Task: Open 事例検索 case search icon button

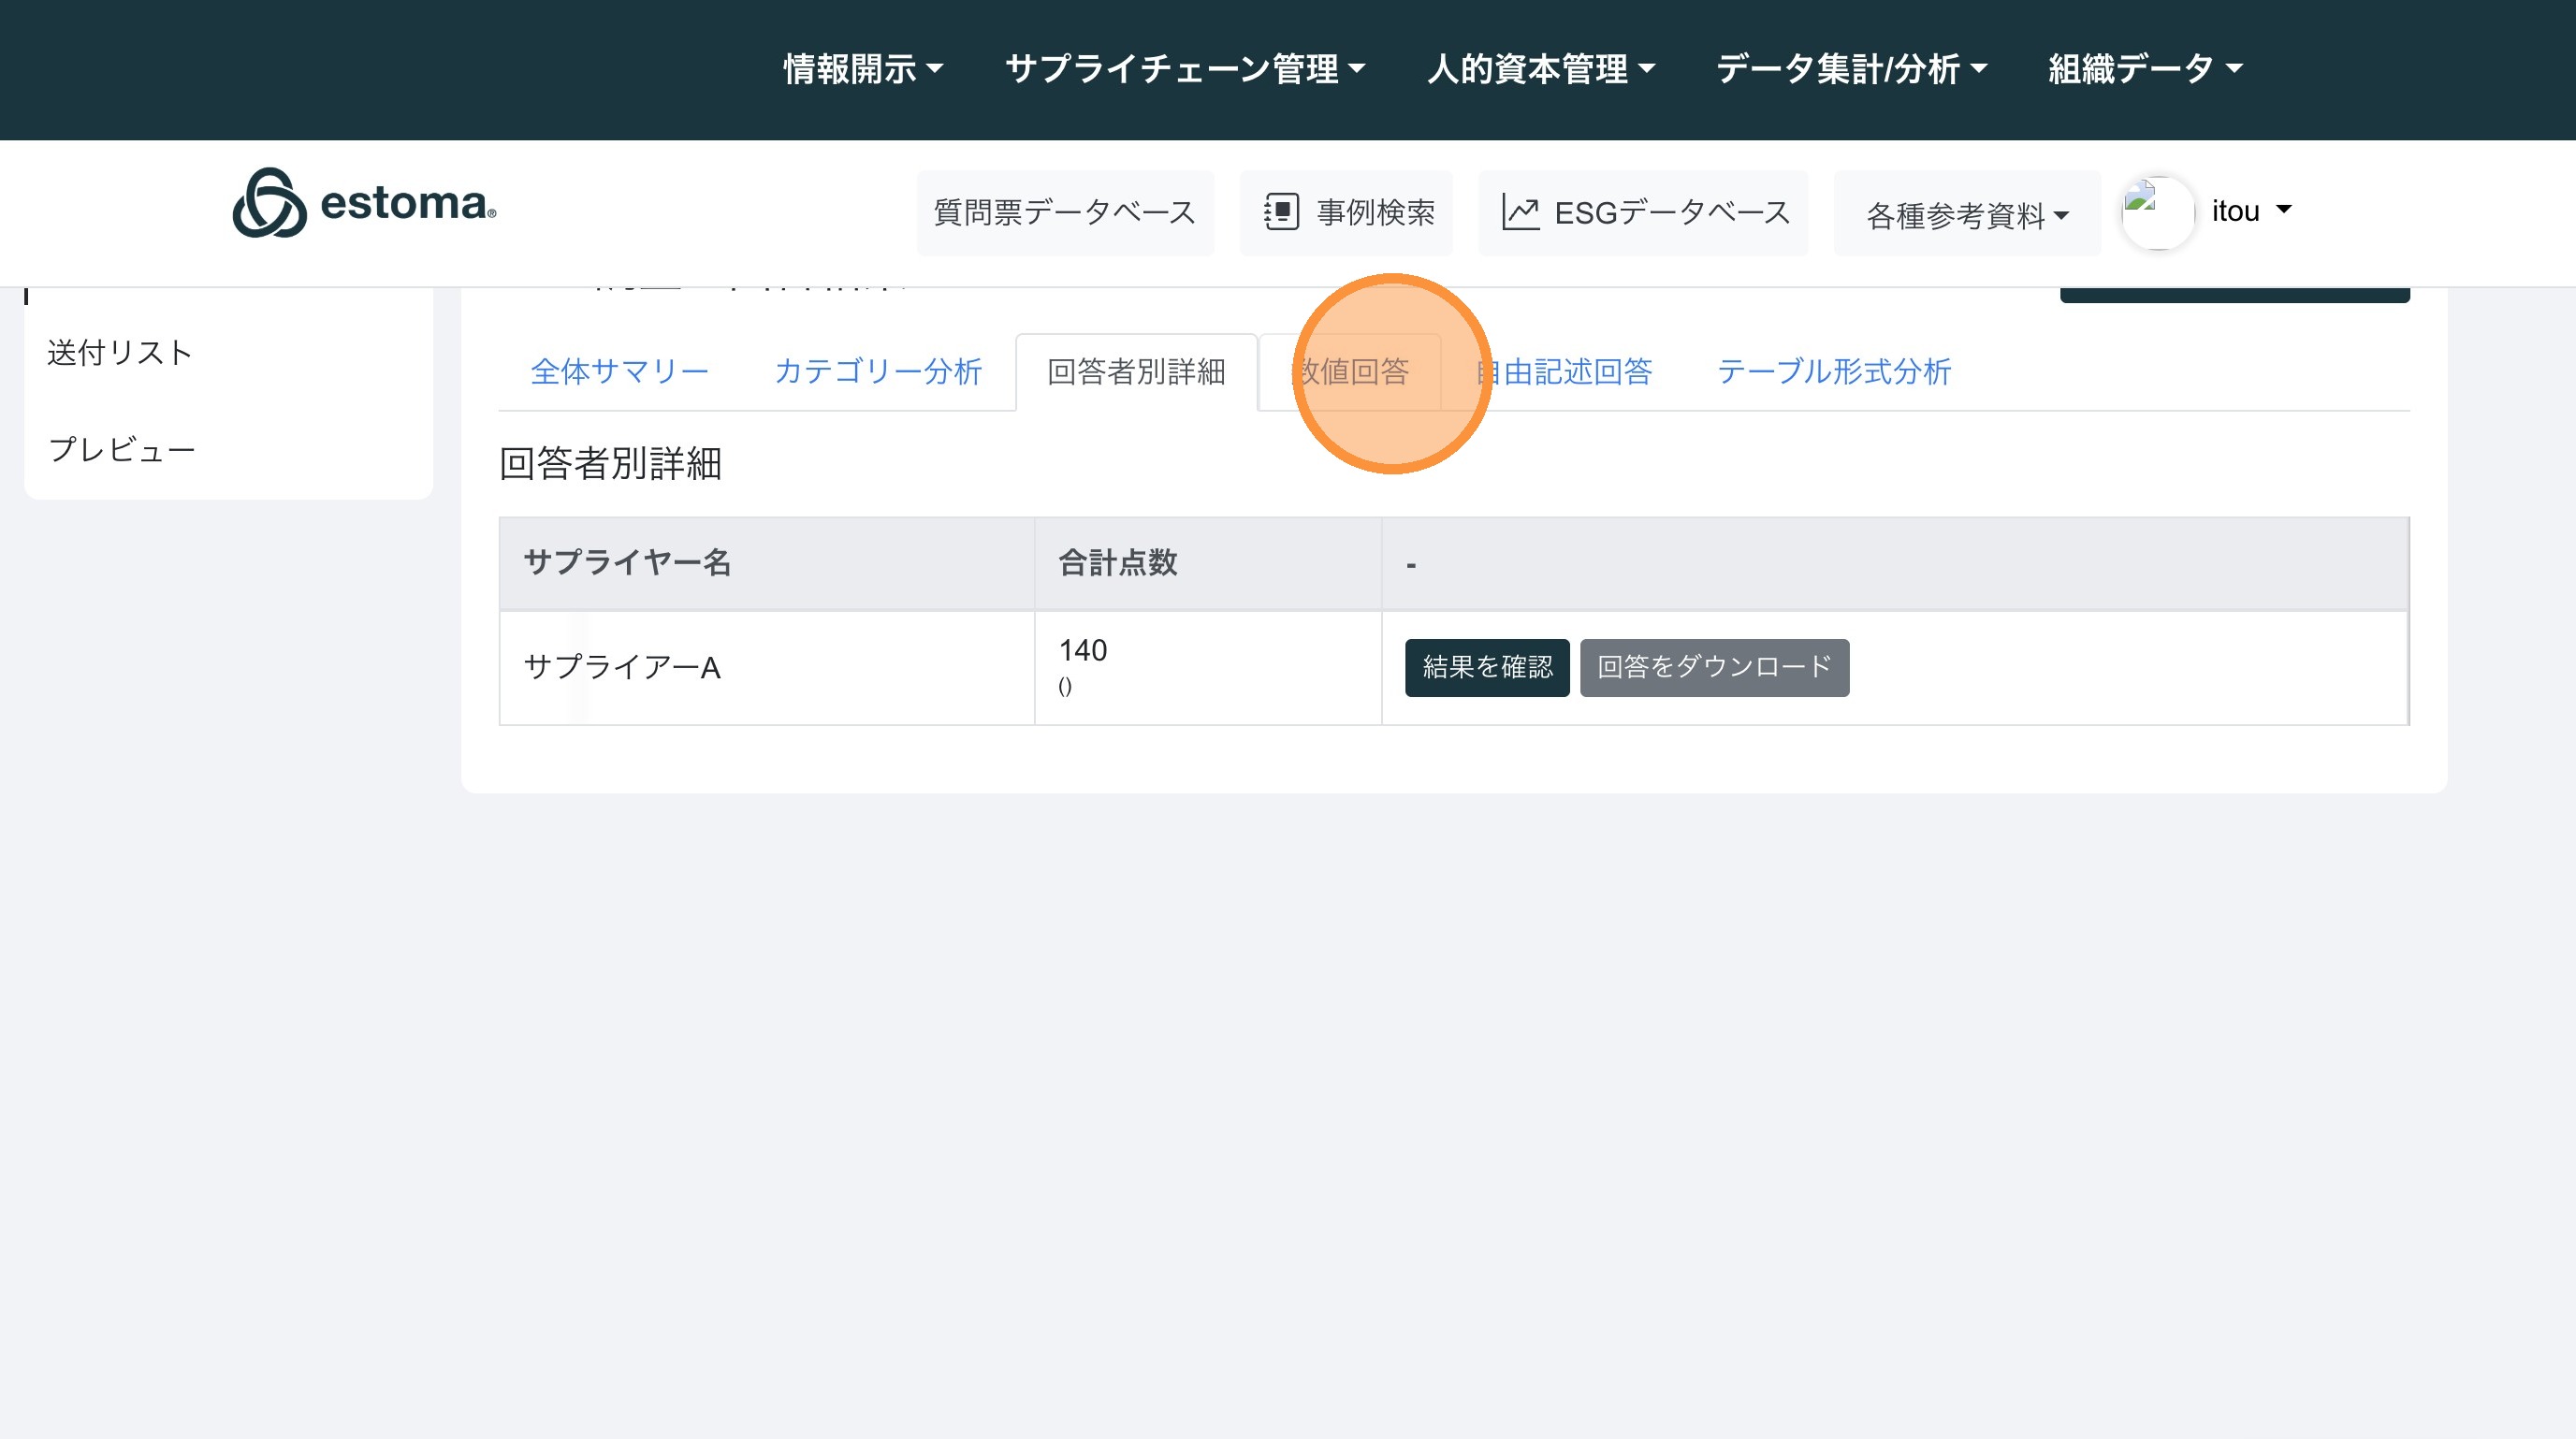Action: click(1346, 212)
